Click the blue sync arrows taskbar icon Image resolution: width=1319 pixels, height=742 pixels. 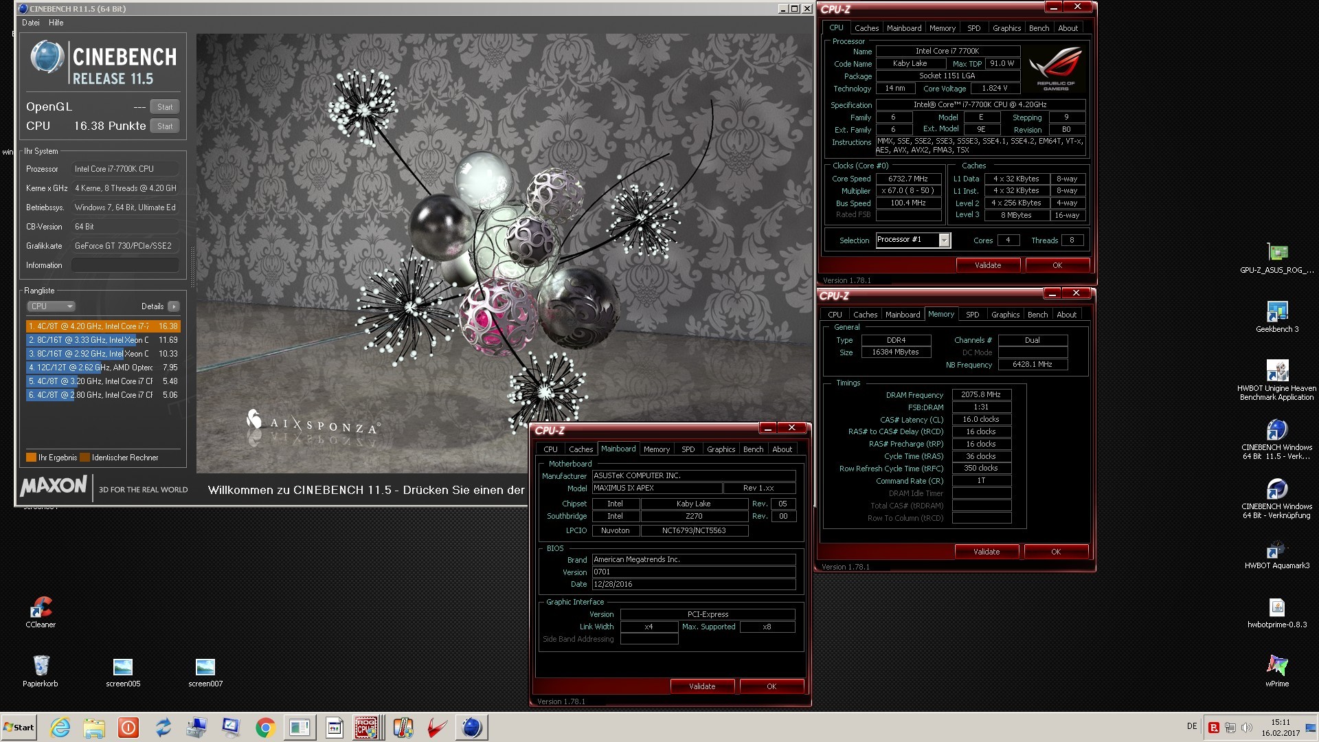coord(163,728)
